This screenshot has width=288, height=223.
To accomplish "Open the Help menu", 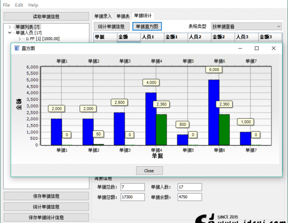I will pos(33,5).
